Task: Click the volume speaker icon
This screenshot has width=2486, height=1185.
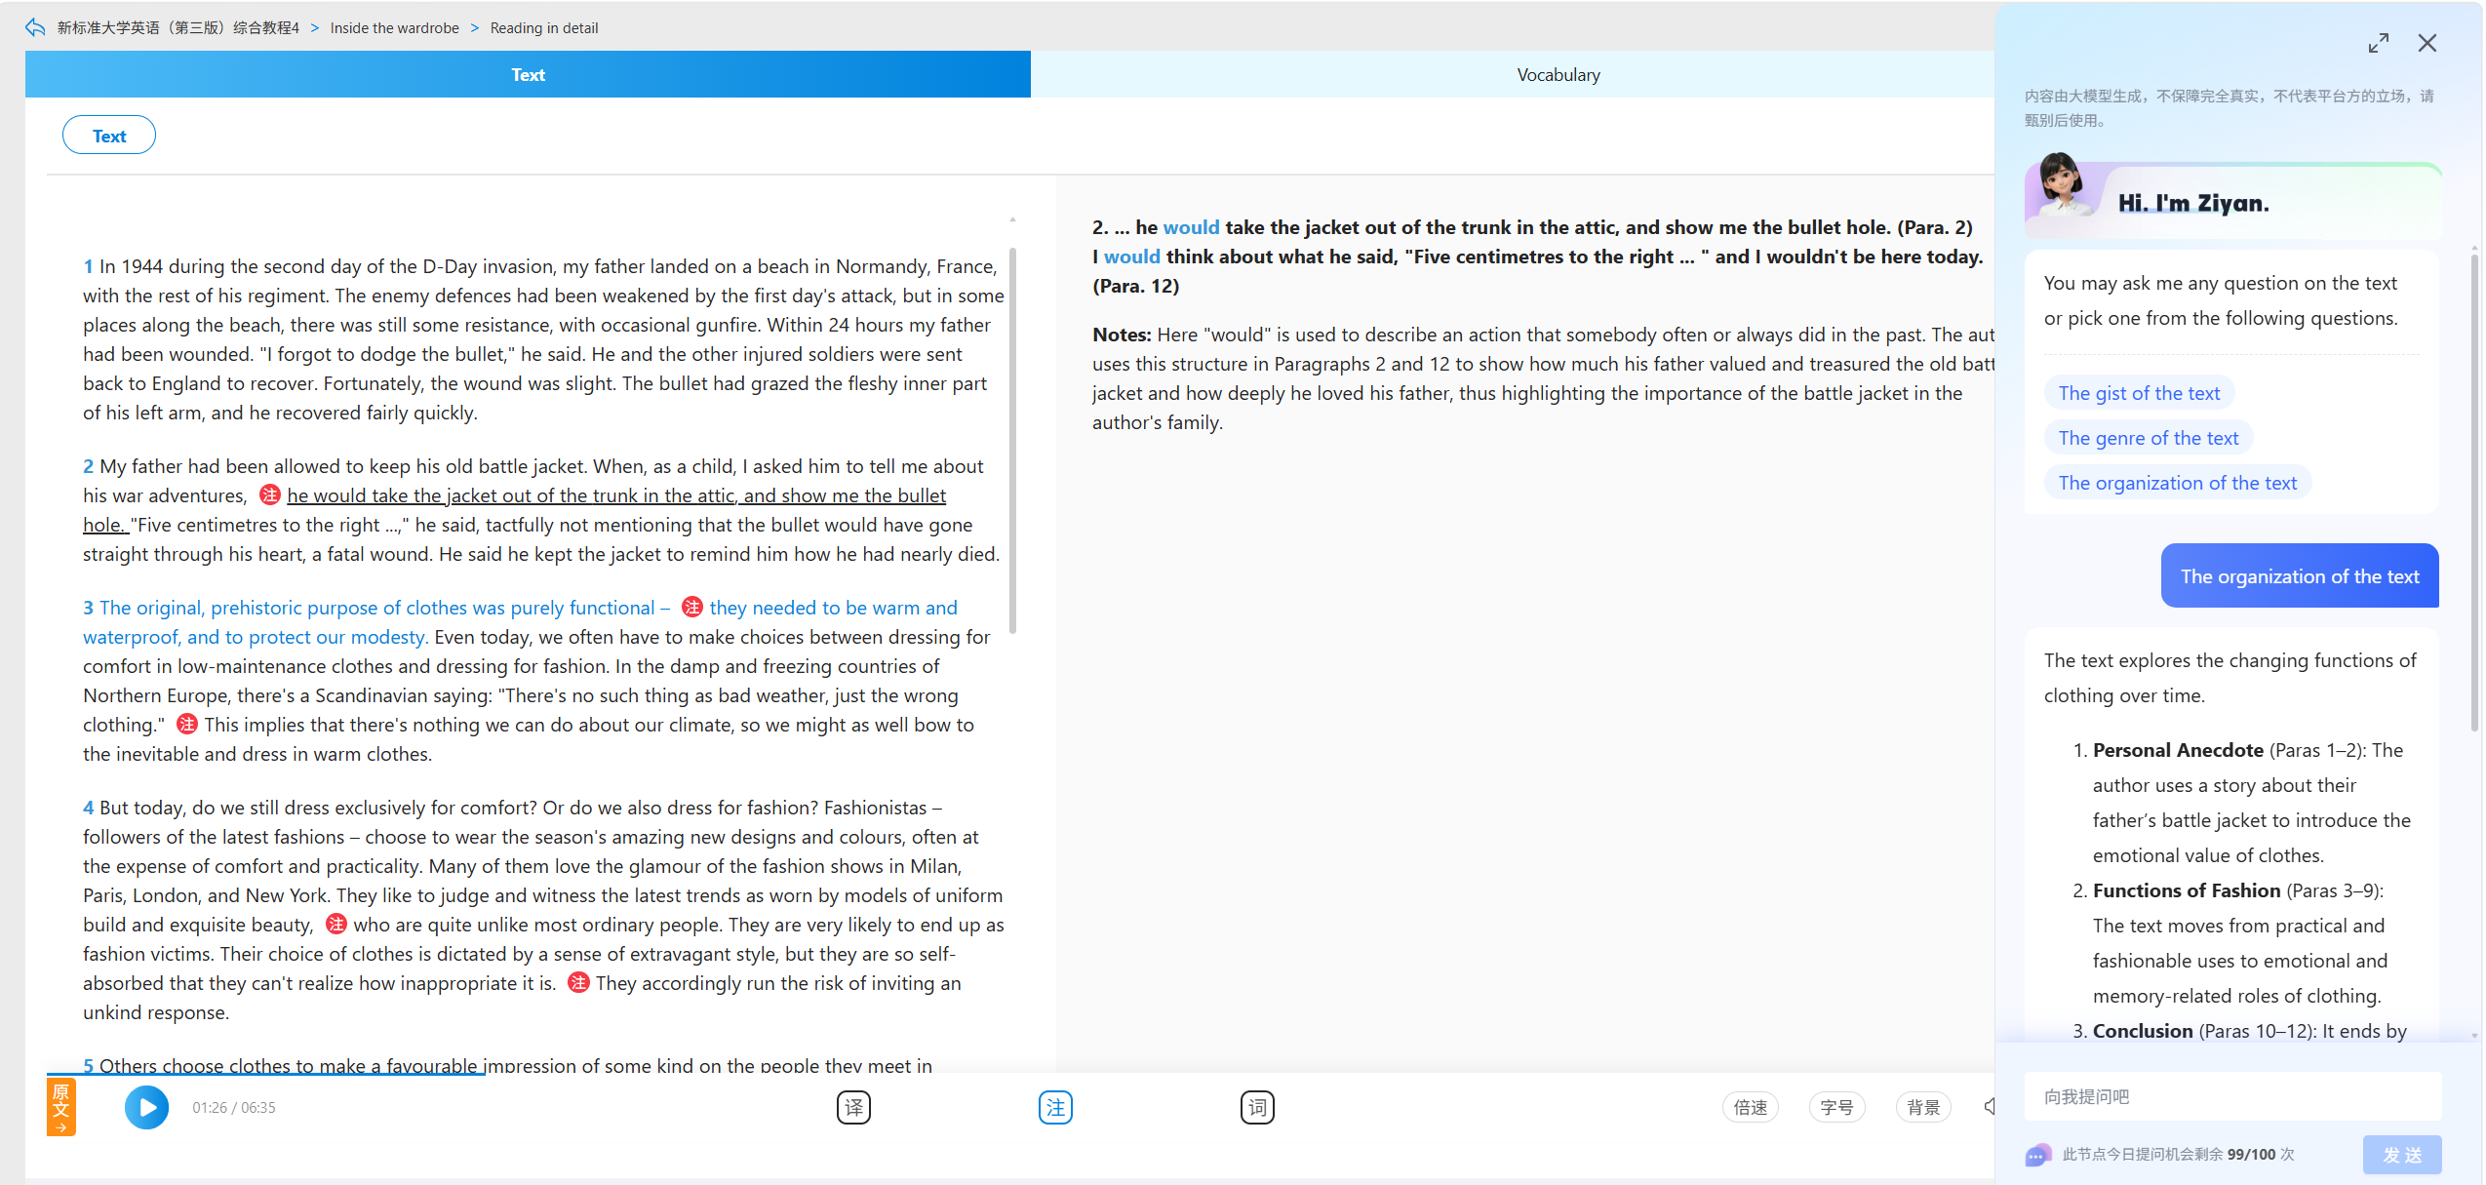Action: click(1990, 1106)
